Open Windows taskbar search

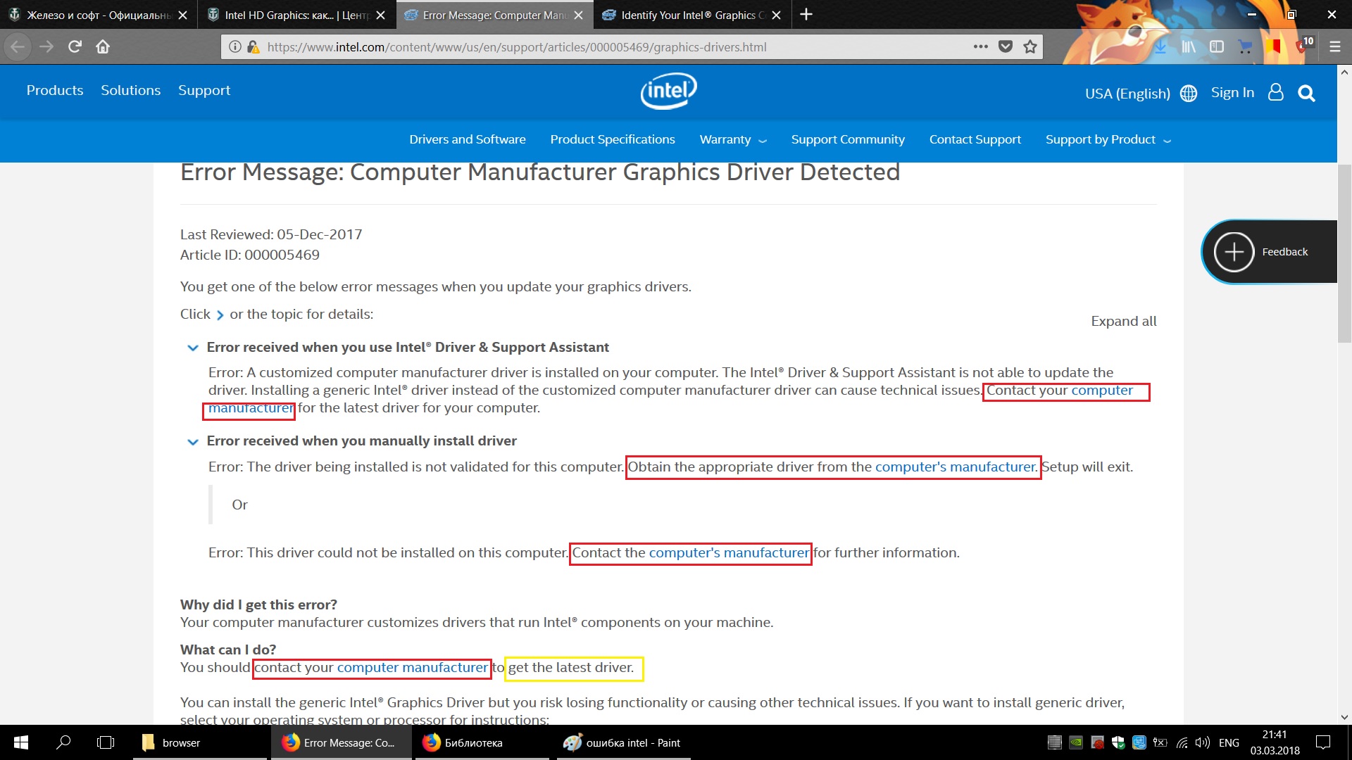[x=63, y=742]
